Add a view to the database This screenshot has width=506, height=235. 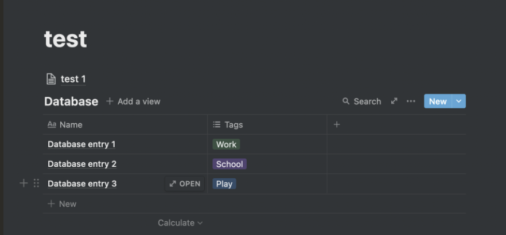coord(133,101)
